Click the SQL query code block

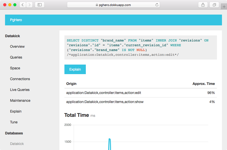tap(141, 47)
